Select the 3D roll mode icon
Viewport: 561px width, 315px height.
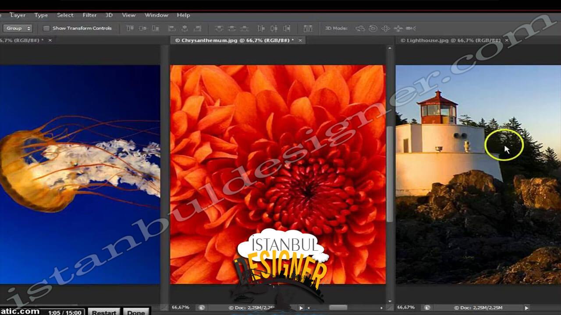pyautogui.click(x=373, y=28)
